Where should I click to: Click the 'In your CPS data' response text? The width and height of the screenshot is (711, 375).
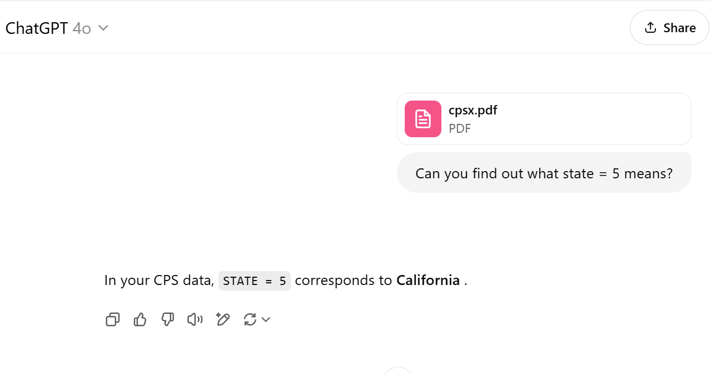coord(159,281)
